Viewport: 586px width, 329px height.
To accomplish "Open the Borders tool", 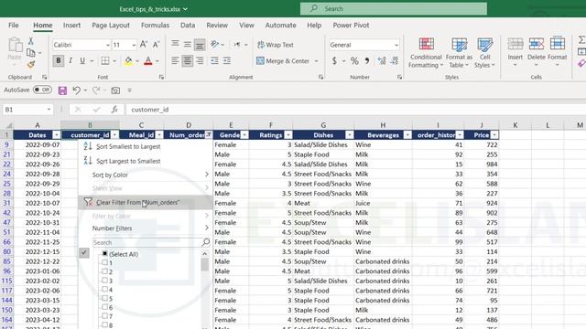I will pyautogui.click(x=105, y=60).
